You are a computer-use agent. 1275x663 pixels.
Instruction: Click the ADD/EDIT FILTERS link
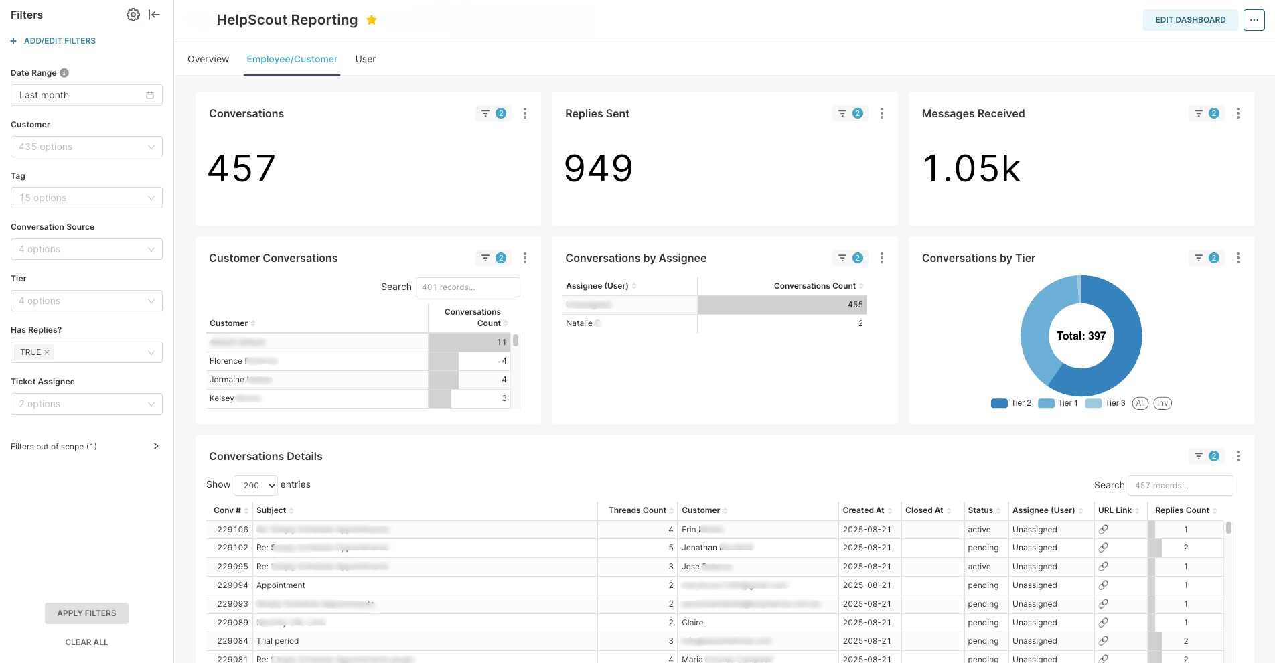tap(53, 40)
